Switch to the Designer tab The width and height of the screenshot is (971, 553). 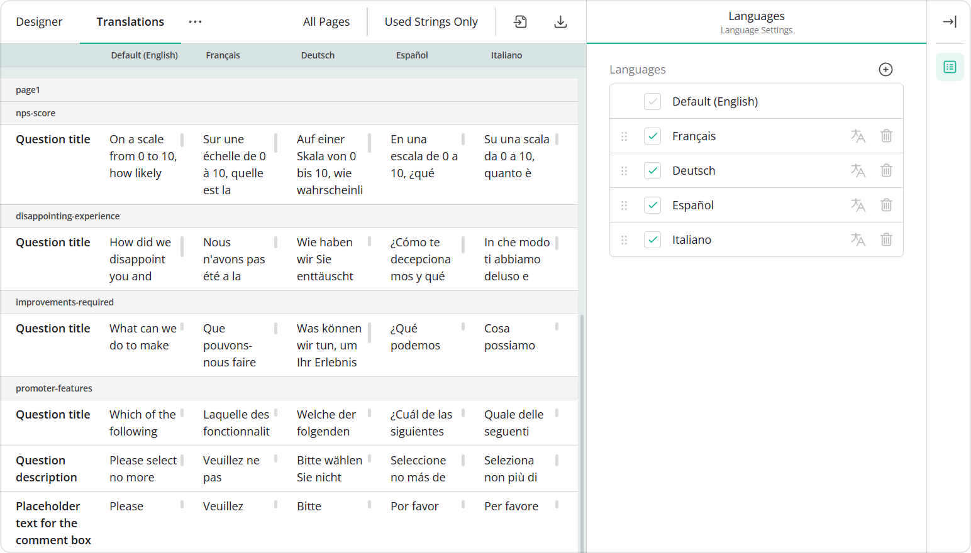point(39,21)
